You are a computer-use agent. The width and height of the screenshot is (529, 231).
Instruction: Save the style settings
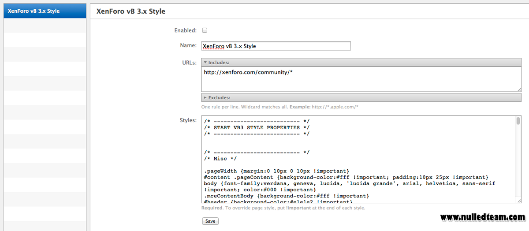click(210, 221)
